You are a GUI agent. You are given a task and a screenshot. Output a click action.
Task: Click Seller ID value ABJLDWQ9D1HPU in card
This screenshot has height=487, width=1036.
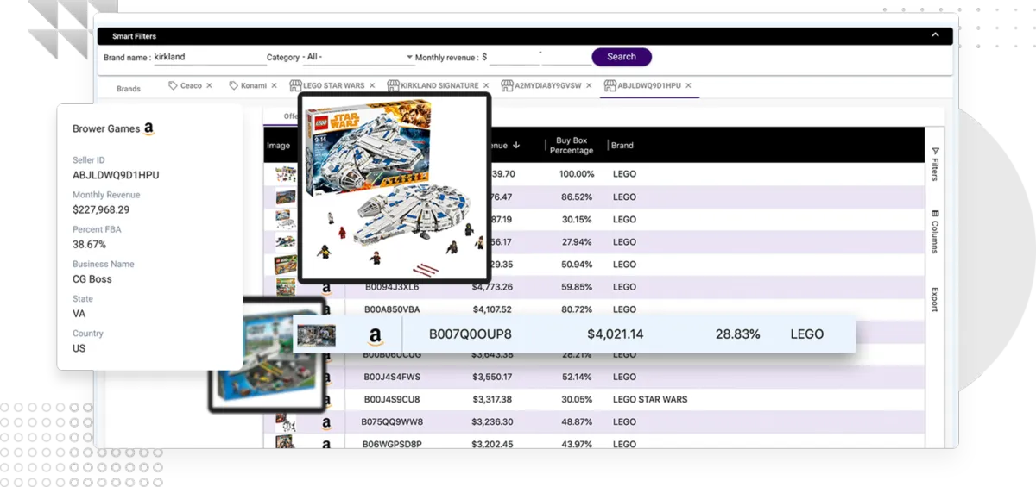point(116,175)
